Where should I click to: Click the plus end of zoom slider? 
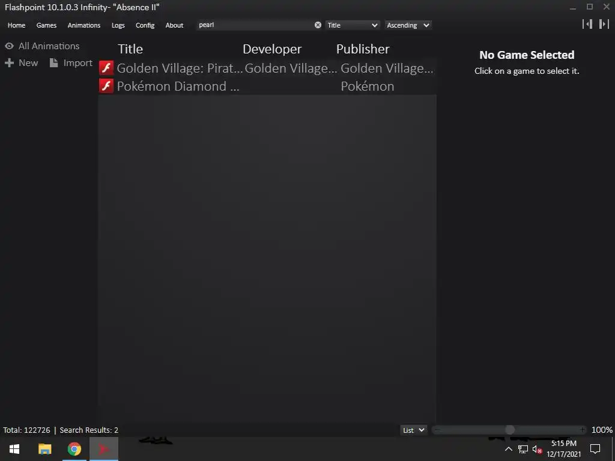[x=583, y=430]
